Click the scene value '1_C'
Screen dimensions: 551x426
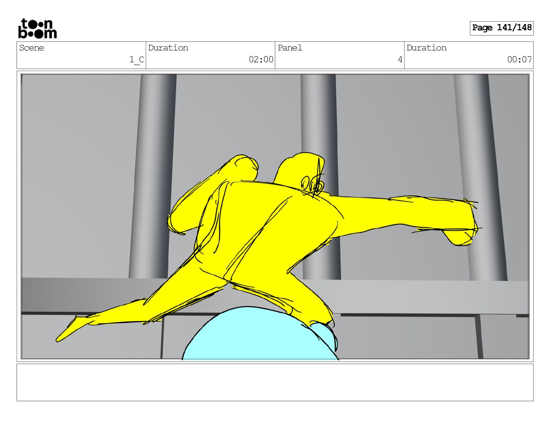pyautogui.click(x=137, y=60)
